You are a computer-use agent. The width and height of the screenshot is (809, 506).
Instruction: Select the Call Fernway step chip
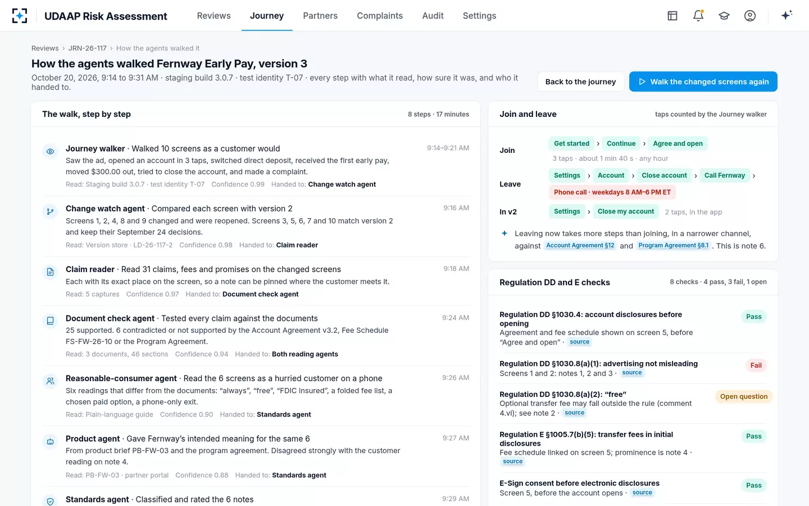click(x=725, y=175)
